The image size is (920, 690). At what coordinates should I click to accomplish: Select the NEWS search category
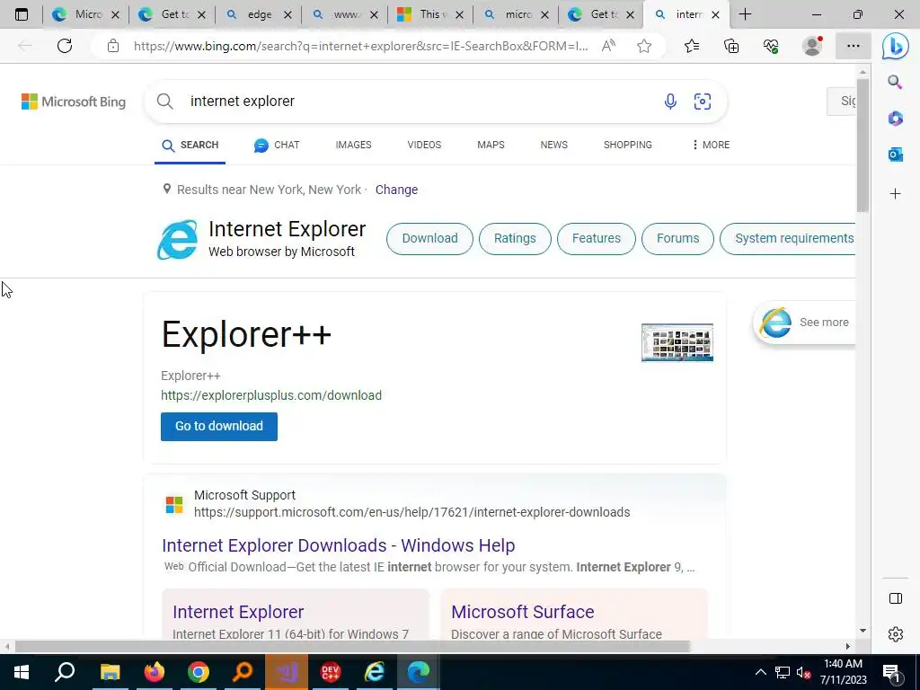[x=553, y=145]
